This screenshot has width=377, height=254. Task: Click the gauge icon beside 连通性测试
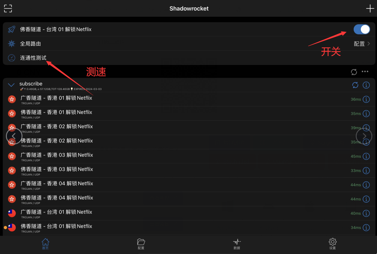[x=12, y=58]
